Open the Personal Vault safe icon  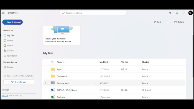[53, 83]
